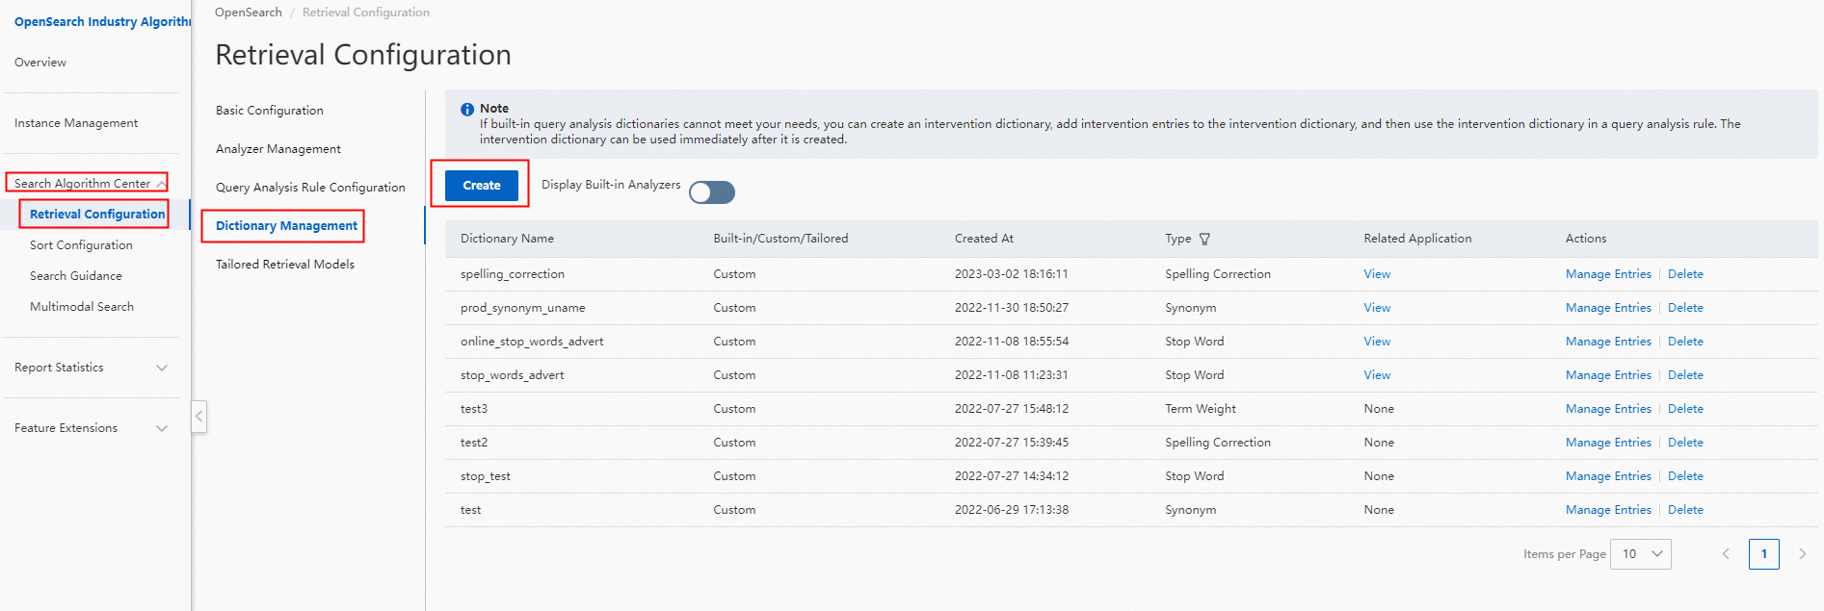The width and height of the screenshot is (1824, 611).
Task: Open Overview in sidebar
Action: click(x=40, y=63)
